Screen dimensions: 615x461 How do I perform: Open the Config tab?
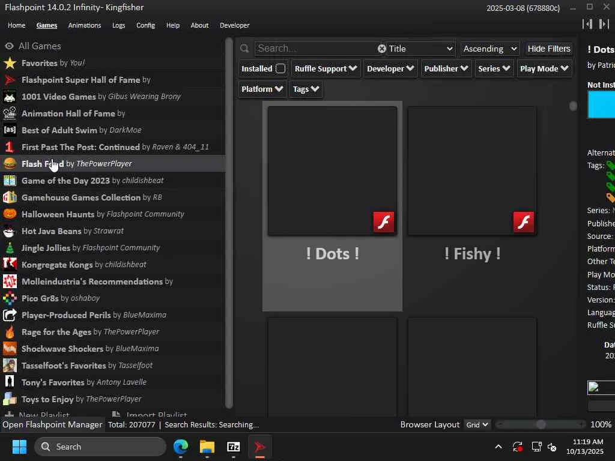click(x=145, y=25)
